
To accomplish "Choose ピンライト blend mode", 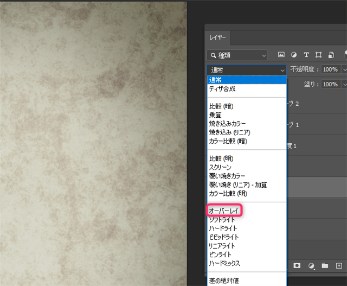I will 247,255.
